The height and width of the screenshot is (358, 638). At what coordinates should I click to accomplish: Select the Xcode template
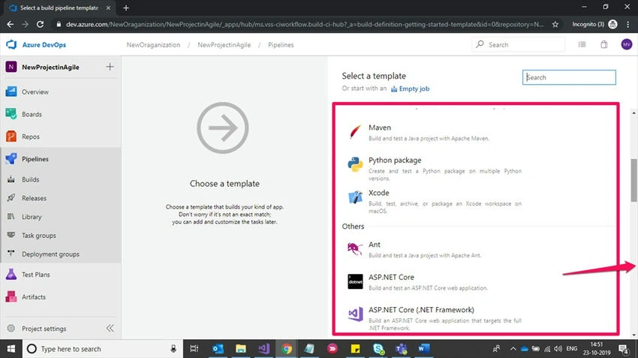pyautogui.click(x=435, y=200)
